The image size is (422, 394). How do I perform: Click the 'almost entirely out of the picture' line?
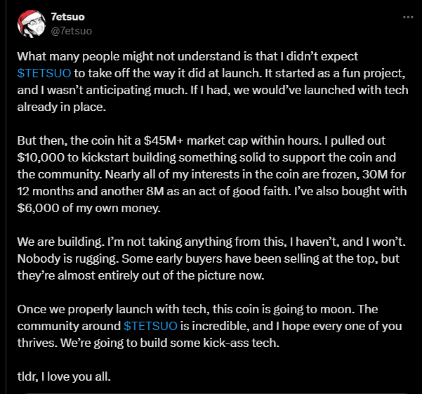click(x=140, y=275)
